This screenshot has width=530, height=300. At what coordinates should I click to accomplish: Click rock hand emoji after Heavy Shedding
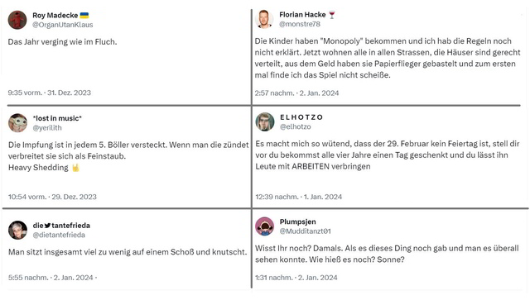tap(75, 168)
